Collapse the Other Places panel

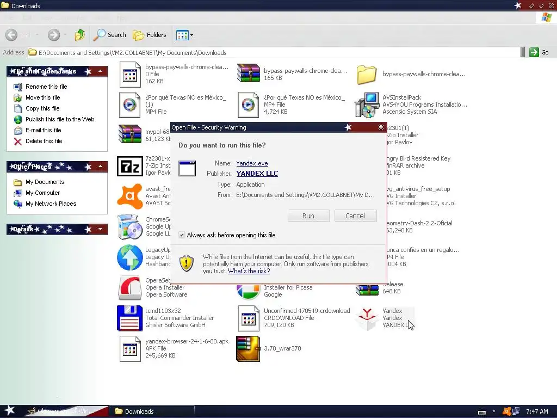101,167
